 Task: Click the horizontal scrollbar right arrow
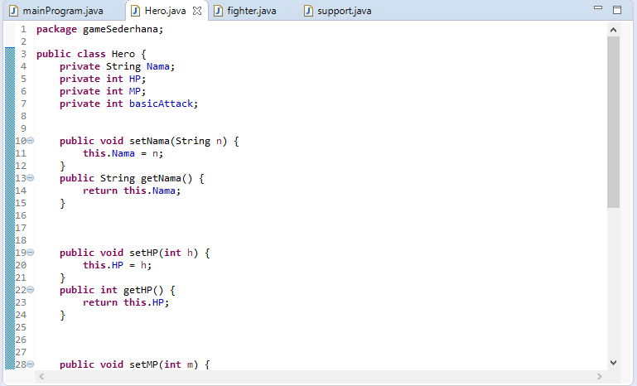pyautogui.click(x=599, y=377)
